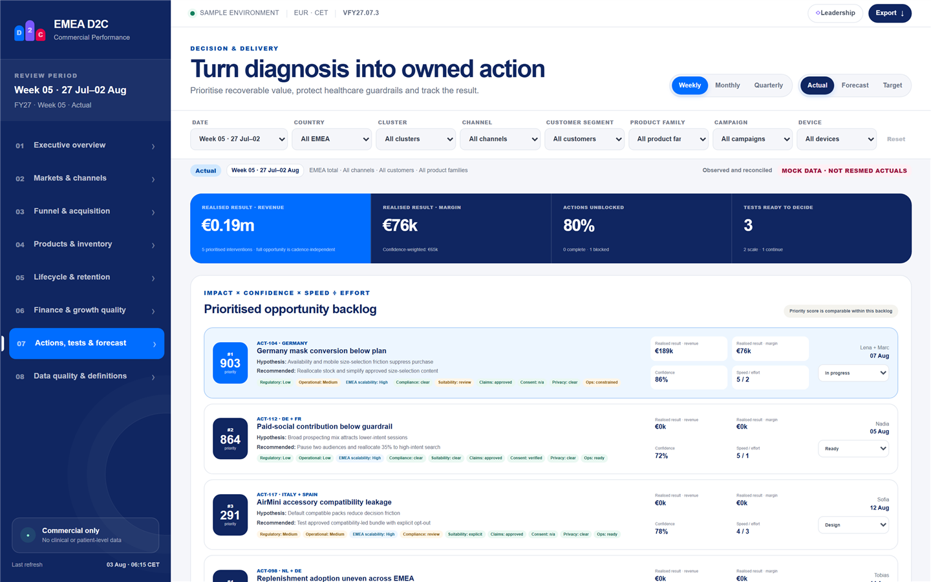Screen dimensions: 931x582
Task: Click the green SAMPLE ENVIRONMENT status dot
Action: pos(192,13)
